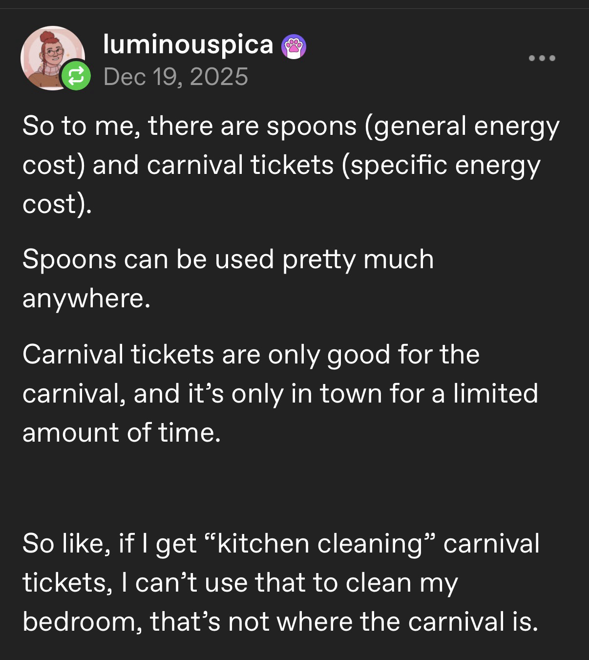Click the words 'So like, if I get'
The width and height of the screenshot is (589, 660).
(109, 544)
